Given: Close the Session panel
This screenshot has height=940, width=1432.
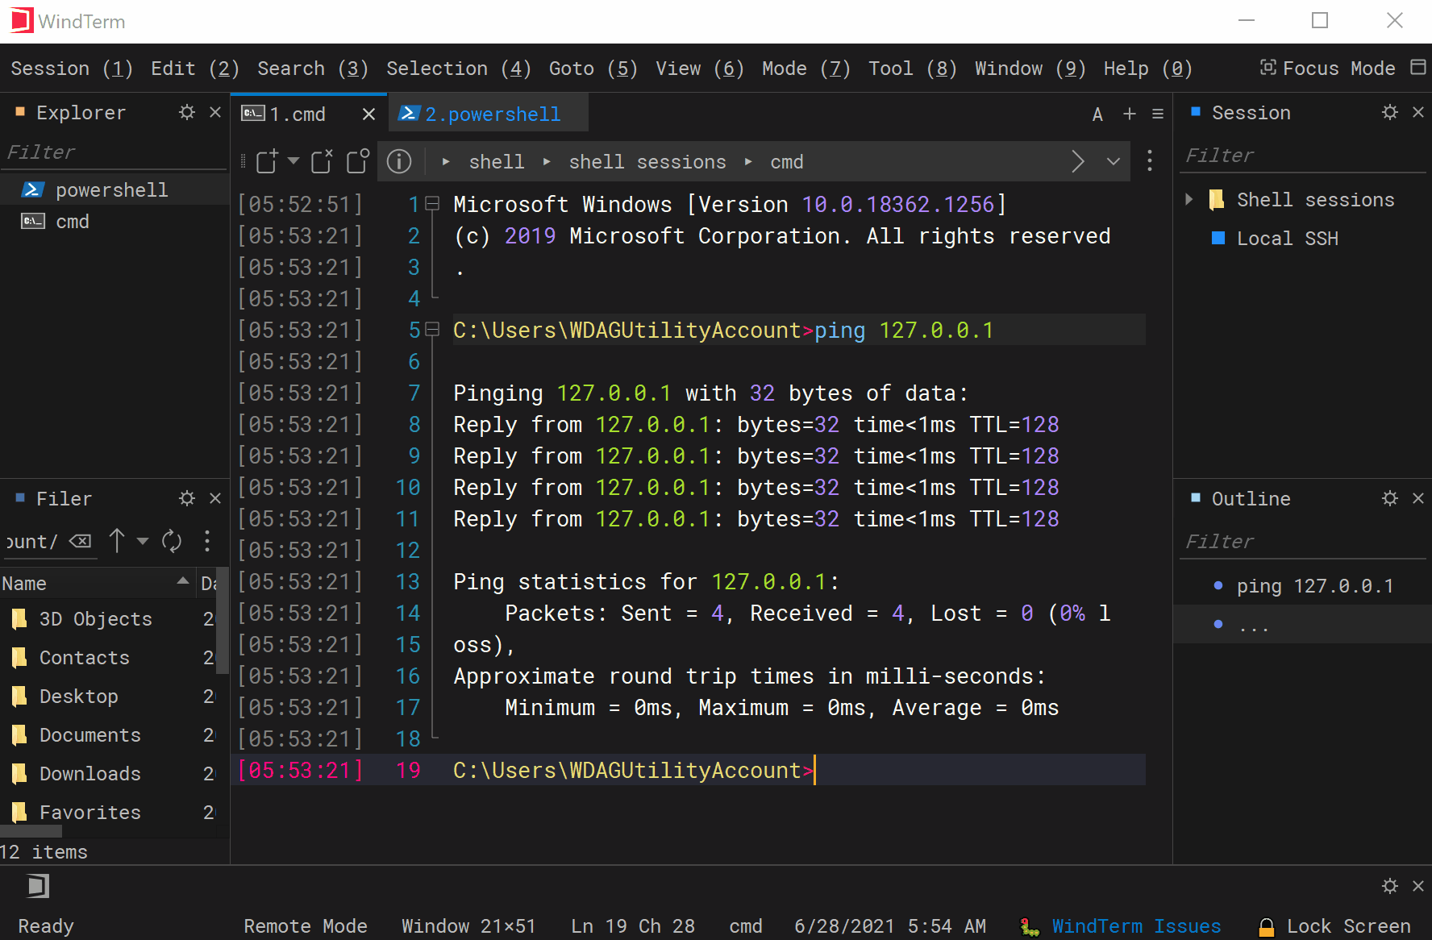Looking at the screenshot, I should tap(1418, 112).
